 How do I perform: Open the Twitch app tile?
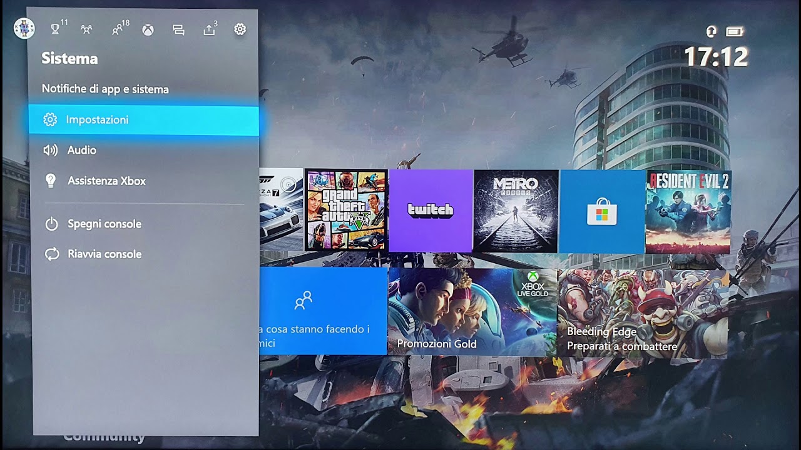(x=431, y=211)
